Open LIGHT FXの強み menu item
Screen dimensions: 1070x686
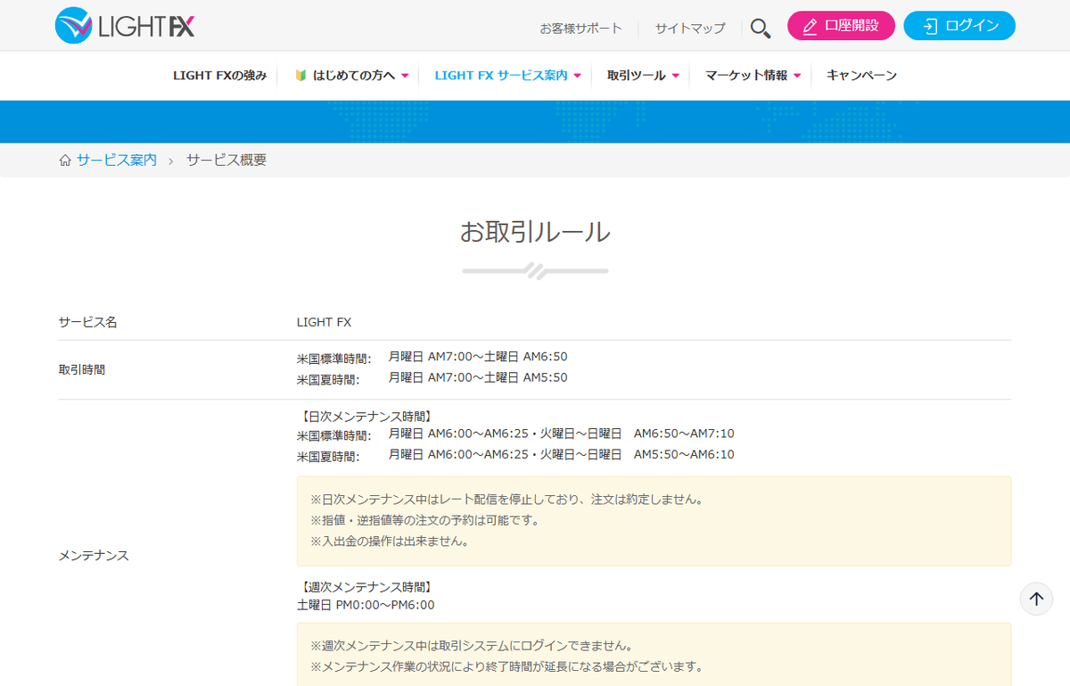[219, 76]
